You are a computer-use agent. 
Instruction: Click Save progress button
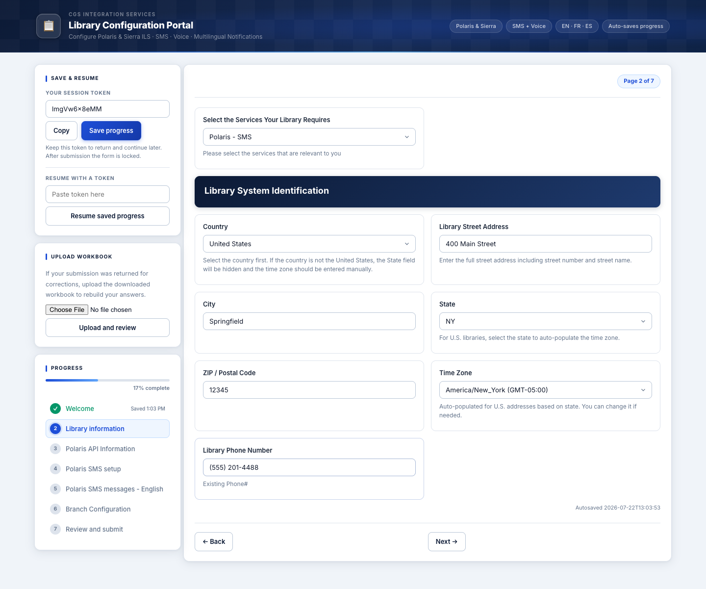[111, 130]
